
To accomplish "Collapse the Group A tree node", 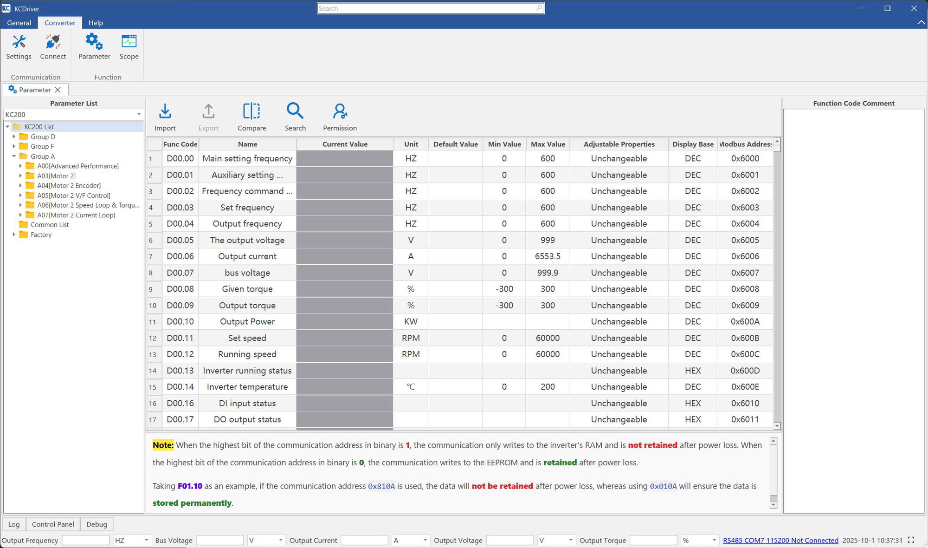I will coord(14,156).
